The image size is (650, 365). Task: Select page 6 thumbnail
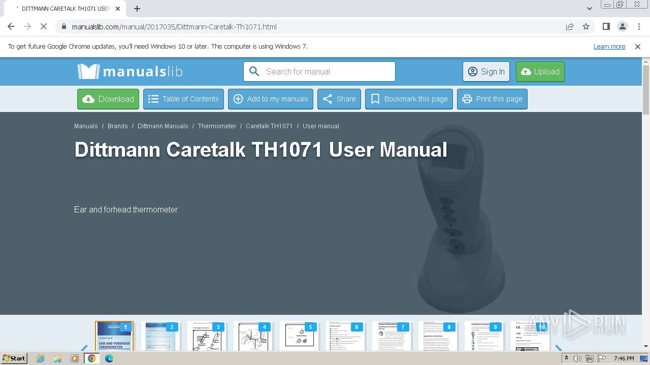pos(345,336)
